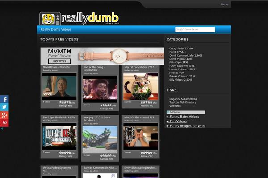The height and width of the screenshot is (178, 268).
Task: Click Emily Blunt Apologizes title
Action: coord(140,168)
